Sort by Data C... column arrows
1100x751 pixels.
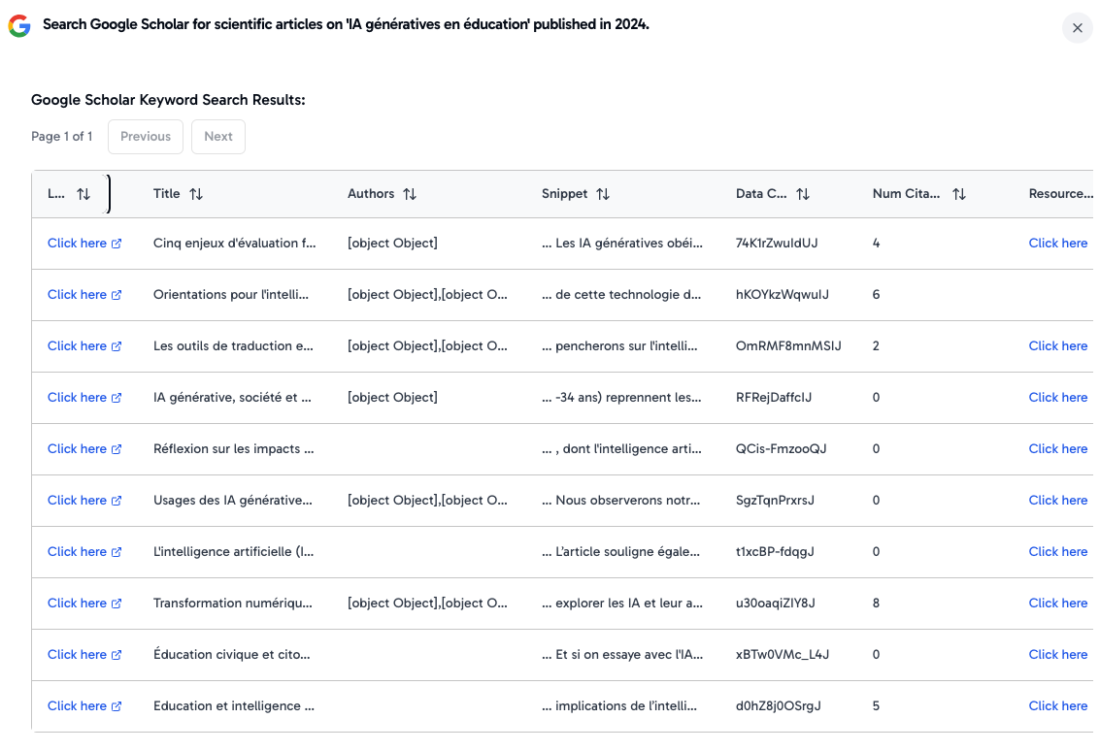tap(803, 194)
